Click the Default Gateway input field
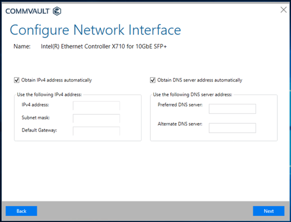Viewport: 291px width, 222px height. [x=96, y=131]
